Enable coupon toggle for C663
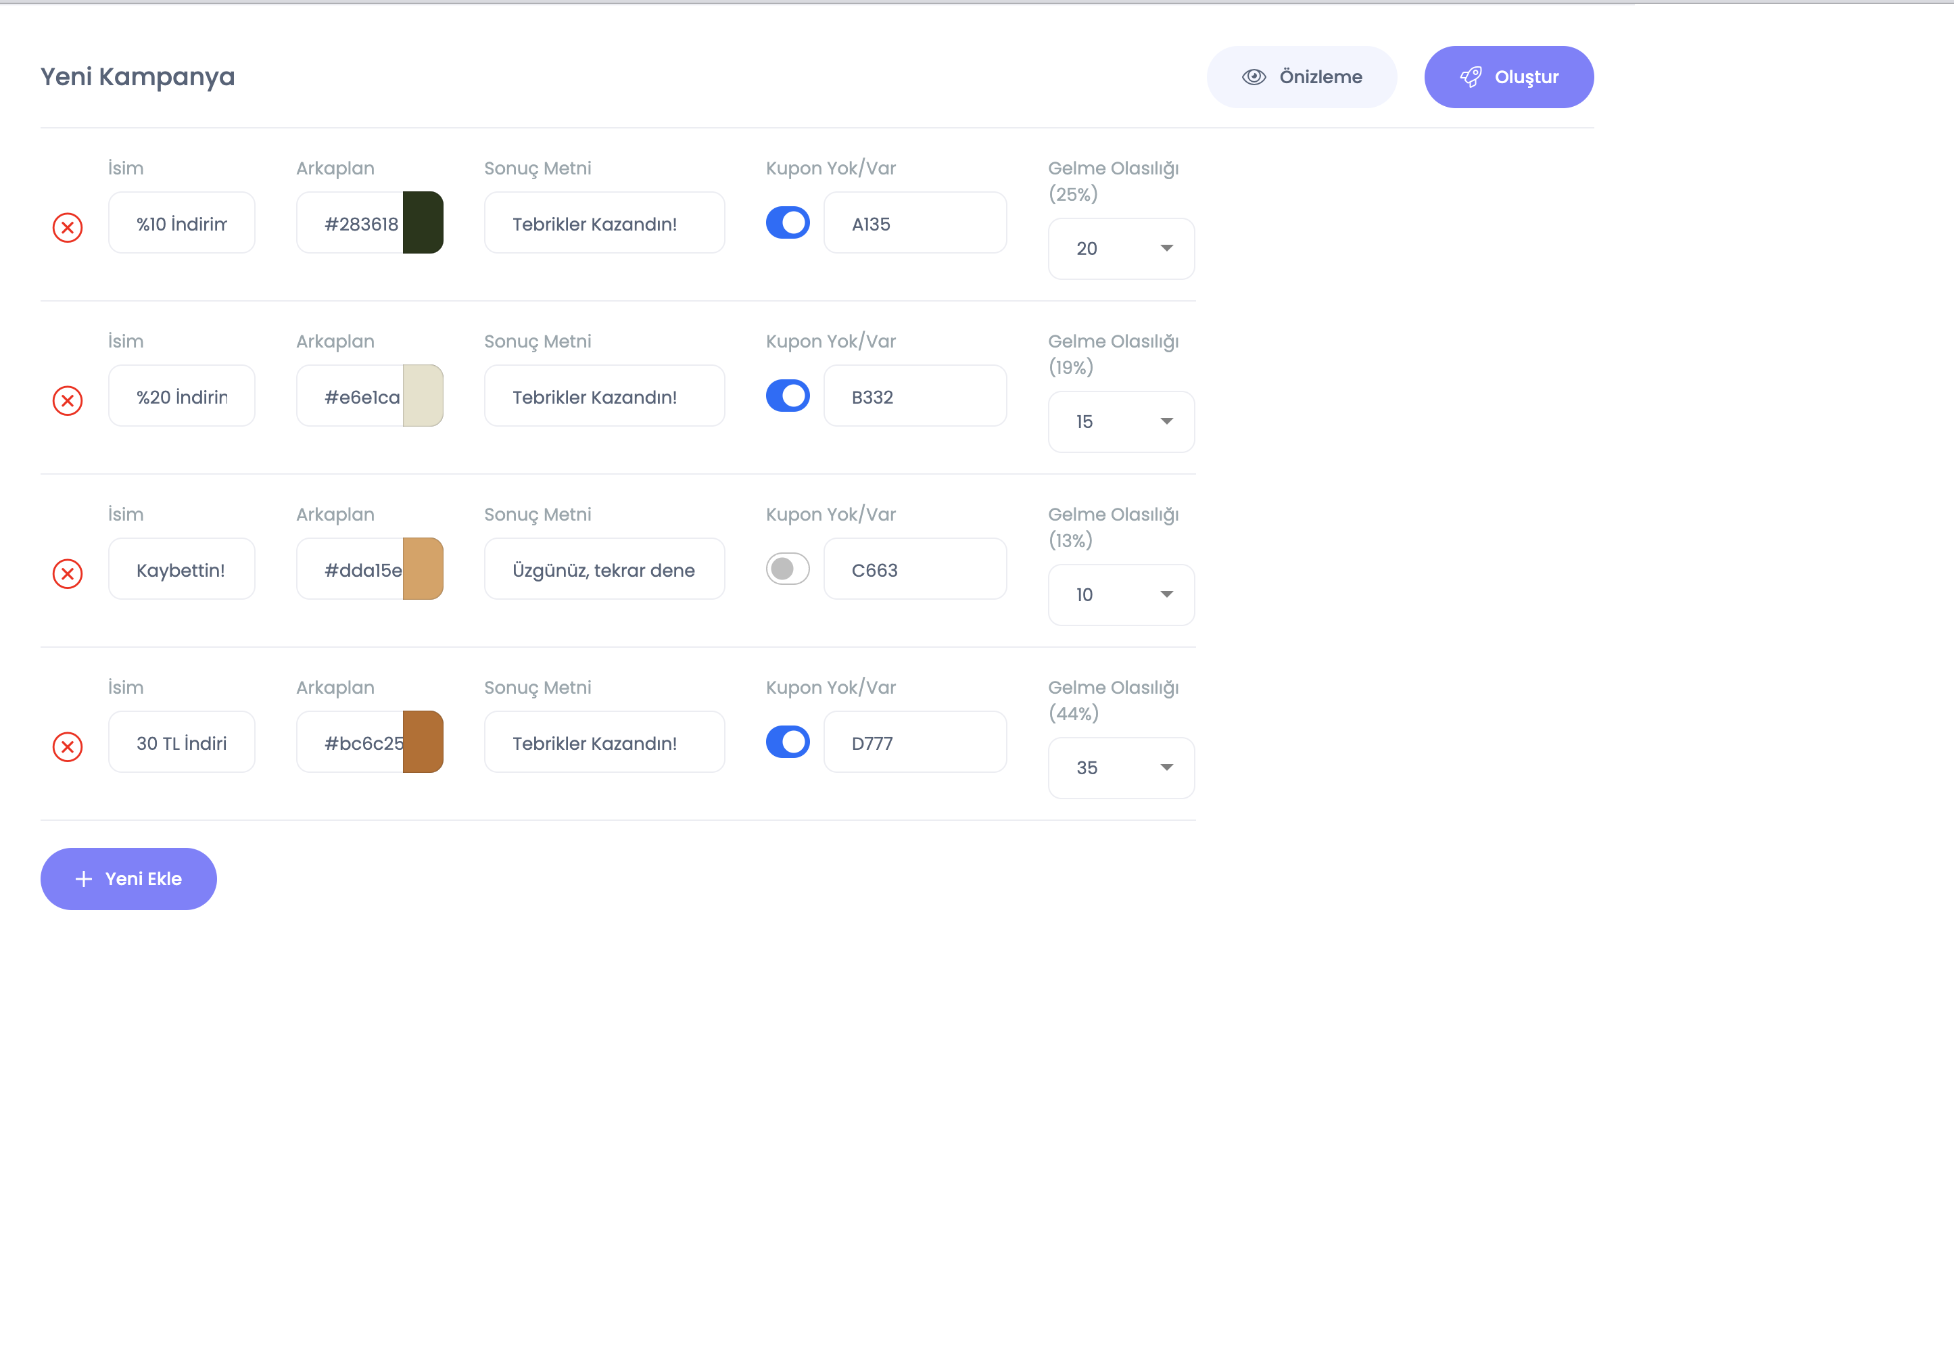Viewport: 1954px width, 1355px height. [788, 570]
